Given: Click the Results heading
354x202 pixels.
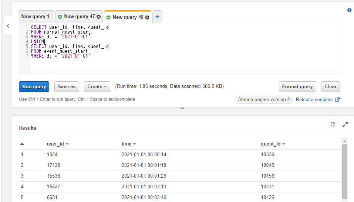Looking at the screenshot, I should (27, 128).
